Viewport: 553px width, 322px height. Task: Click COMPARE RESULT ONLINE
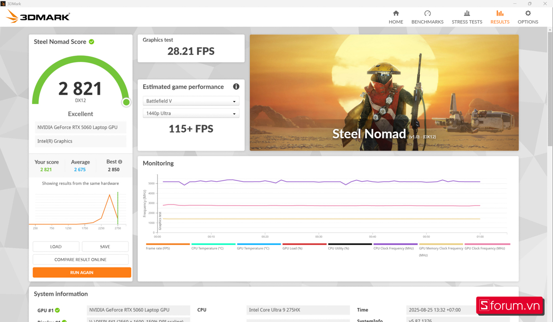82,259
